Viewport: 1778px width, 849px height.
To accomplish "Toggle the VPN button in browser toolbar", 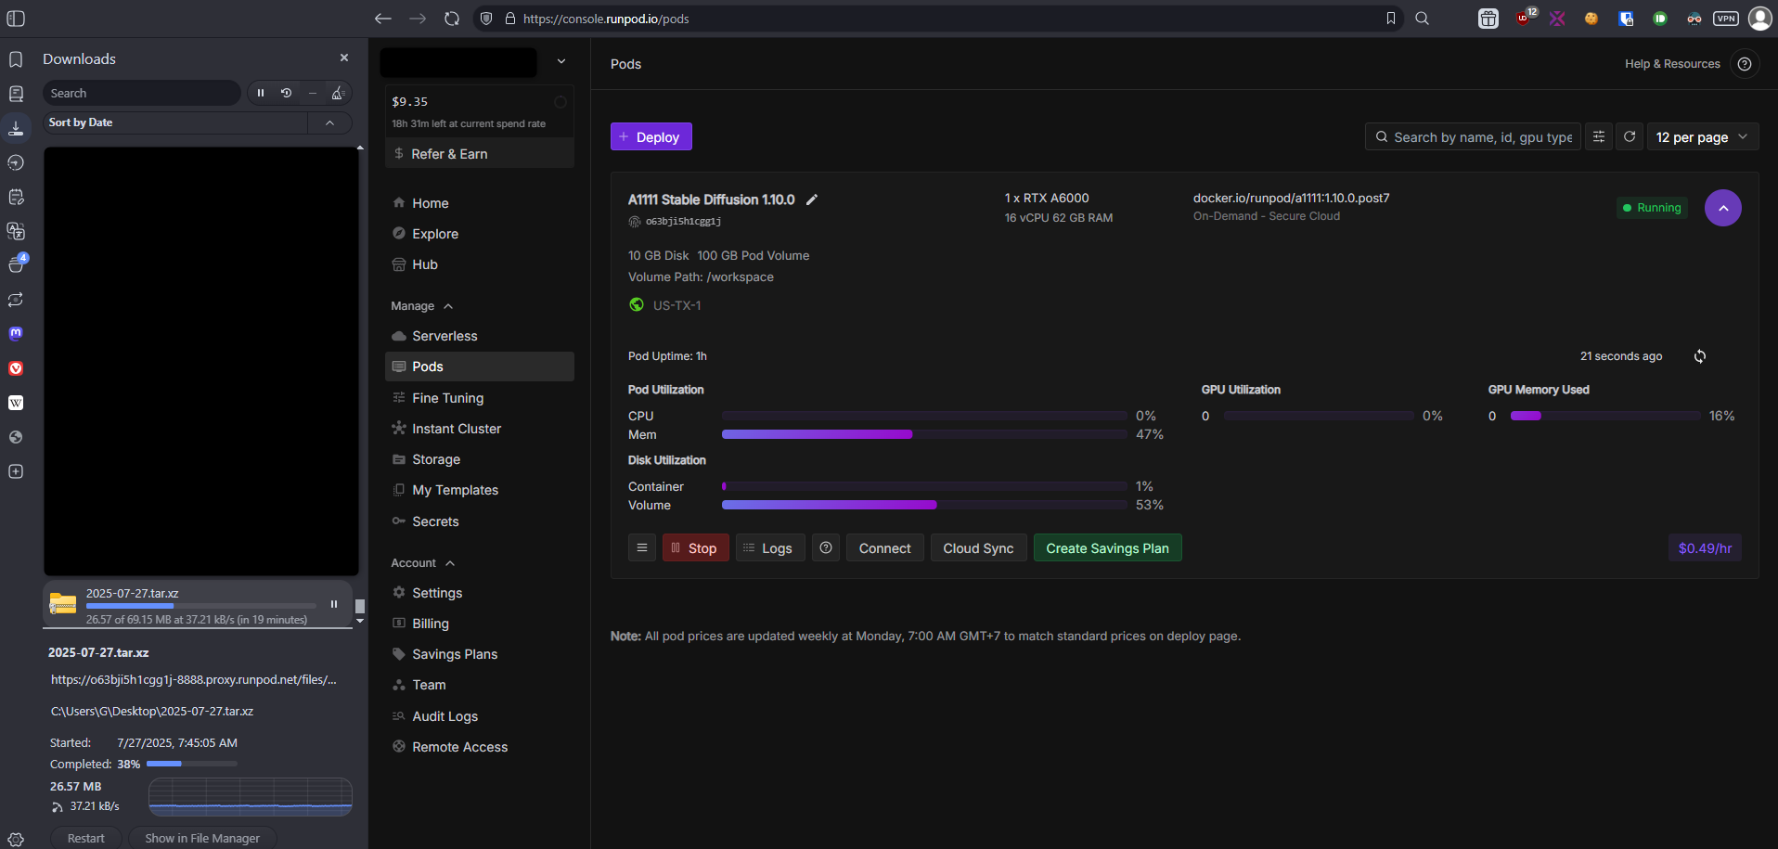I will (x=1725, y=19).
